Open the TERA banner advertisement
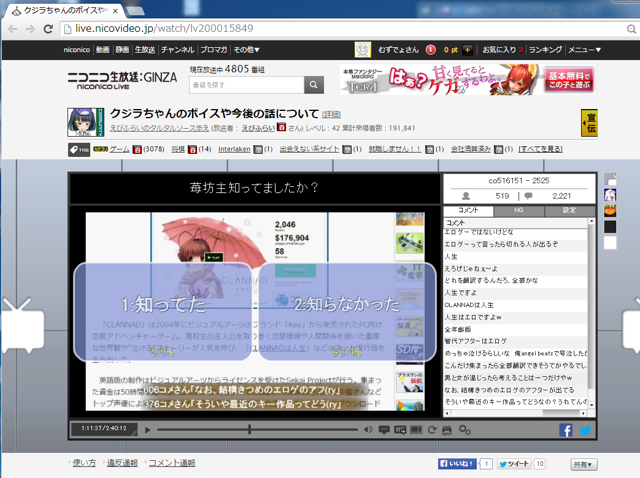 [468, 80]
